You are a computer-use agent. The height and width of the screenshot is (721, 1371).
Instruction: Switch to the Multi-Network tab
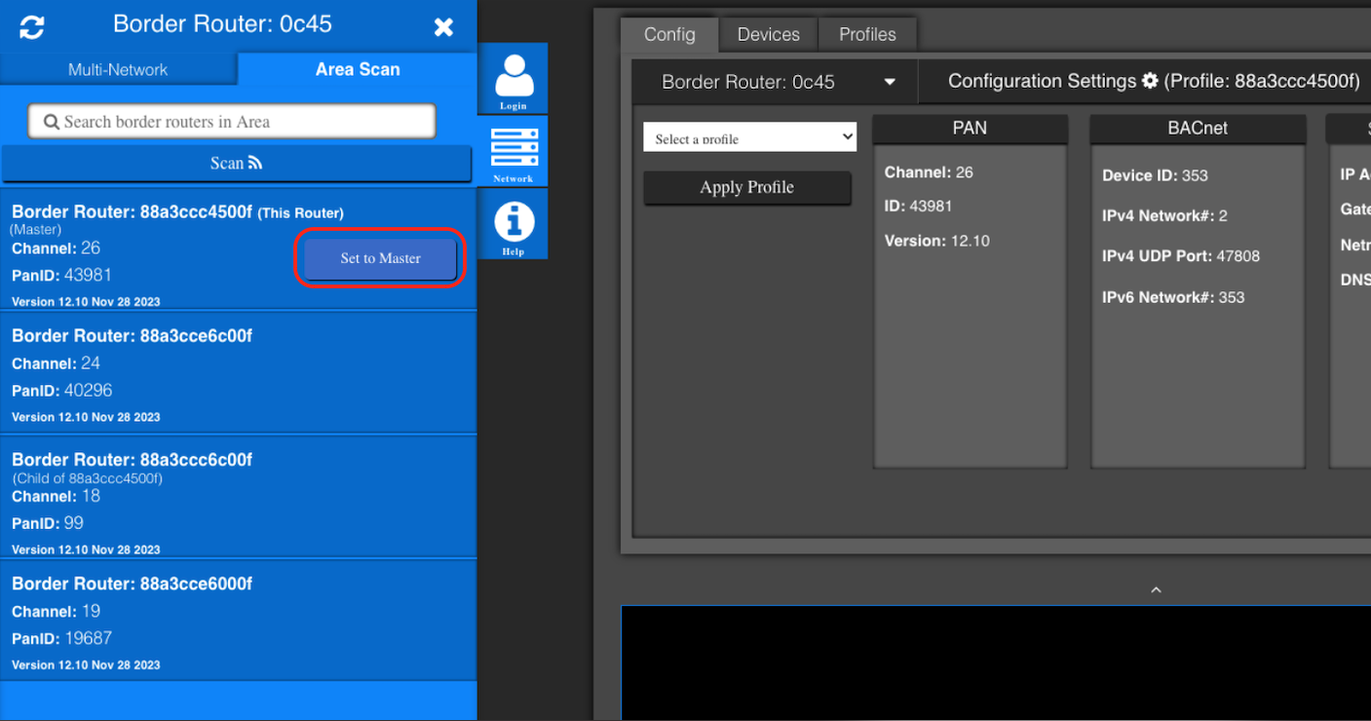pyautogui.click(x=118, y=69)
